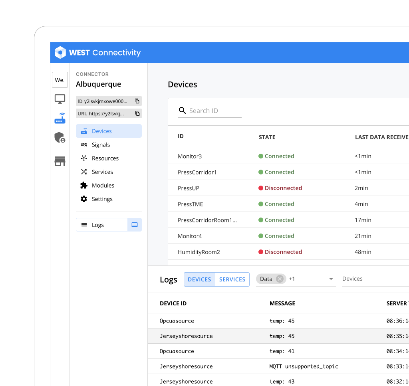This screenshot has height=386, width=409.
Task: Go to Devices in sidebar
Action: tap(109, 131)
